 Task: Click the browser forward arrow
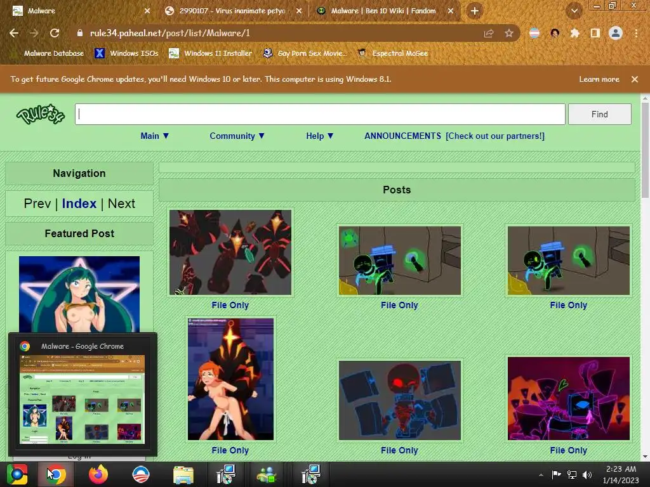click(x=34, y=33)
